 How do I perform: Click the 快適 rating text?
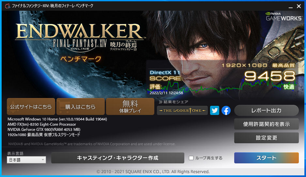point(289,87)
